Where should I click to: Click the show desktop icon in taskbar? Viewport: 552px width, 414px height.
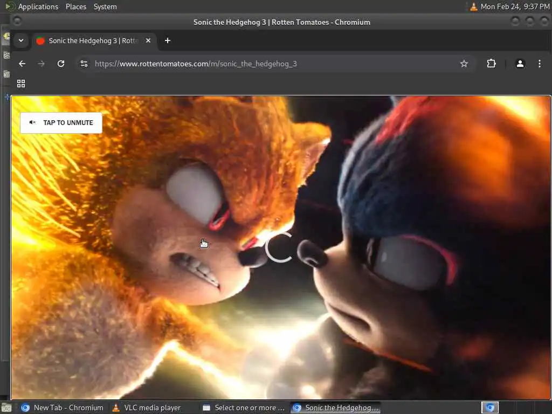click(6, 408)
